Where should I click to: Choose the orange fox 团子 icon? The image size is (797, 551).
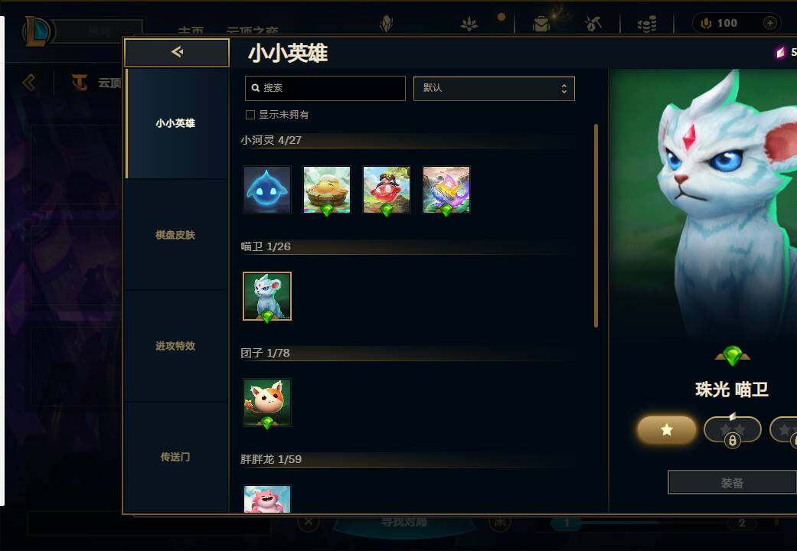point(267,402)
